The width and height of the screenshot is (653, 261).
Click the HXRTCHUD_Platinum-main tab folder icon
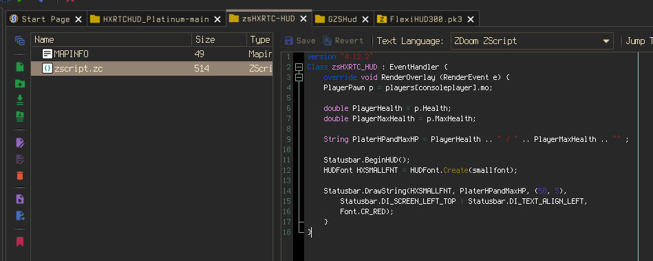pyautogui.click(x=96, y=19)
